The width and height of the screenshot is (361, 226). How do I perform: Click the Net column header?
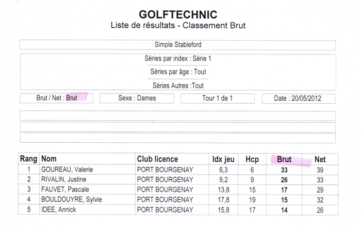point(320,159)
